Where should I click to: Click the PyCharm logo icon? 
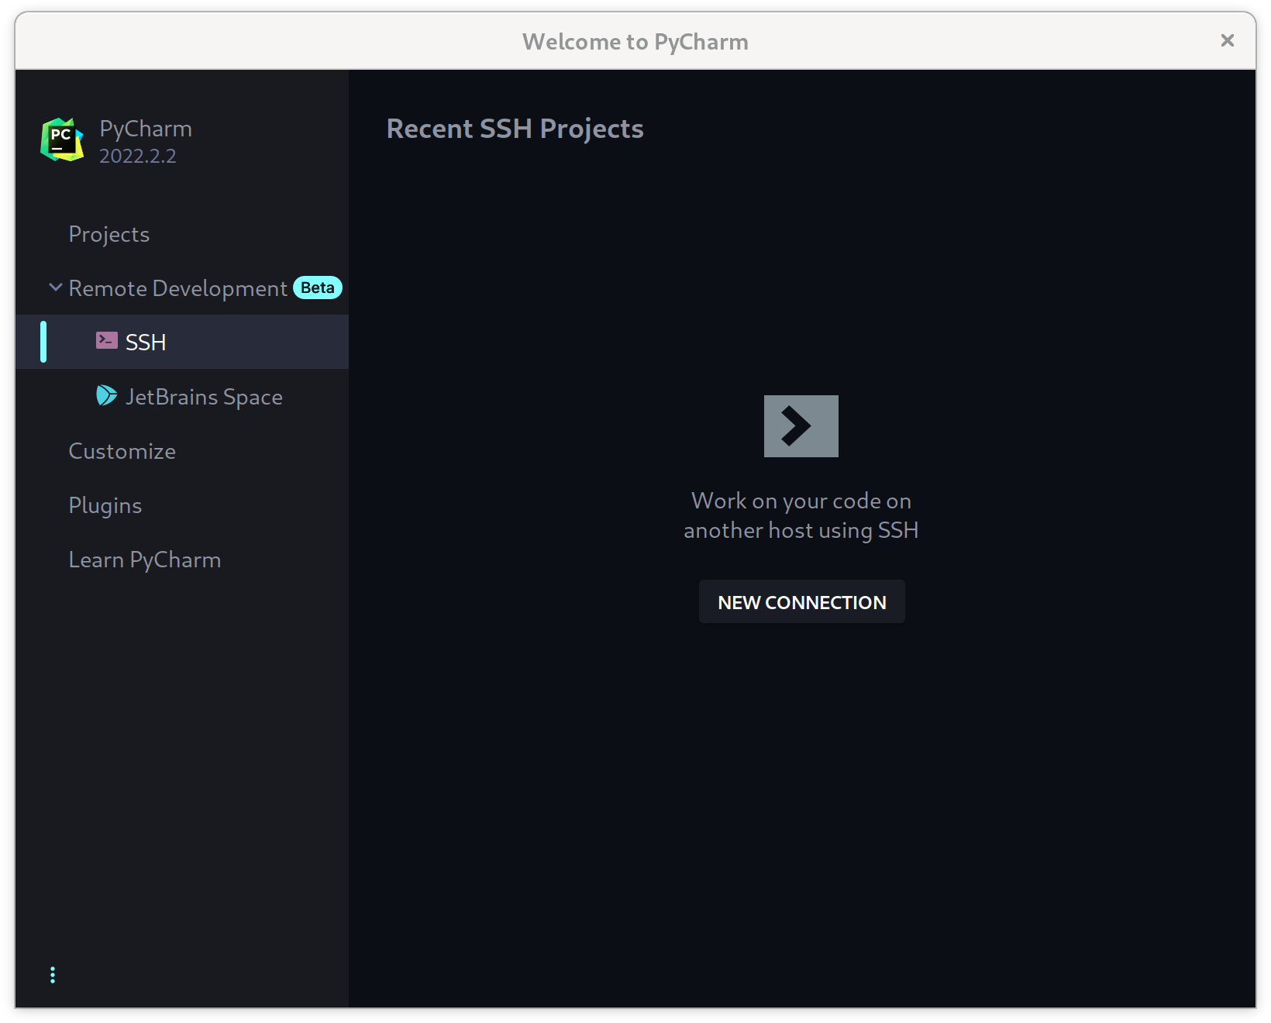62,141
